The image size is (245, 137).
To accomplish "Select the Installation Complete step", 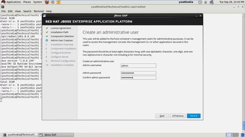I will pyautogui.click(x=62, y=65).
